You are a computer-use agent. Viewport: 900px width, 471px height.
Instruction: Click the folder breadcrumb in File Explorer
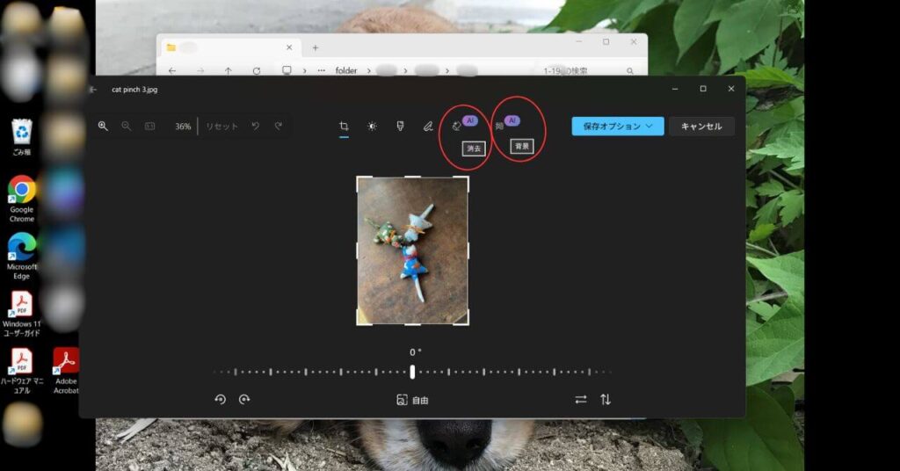pyautogui.click(x=346, y=70)
